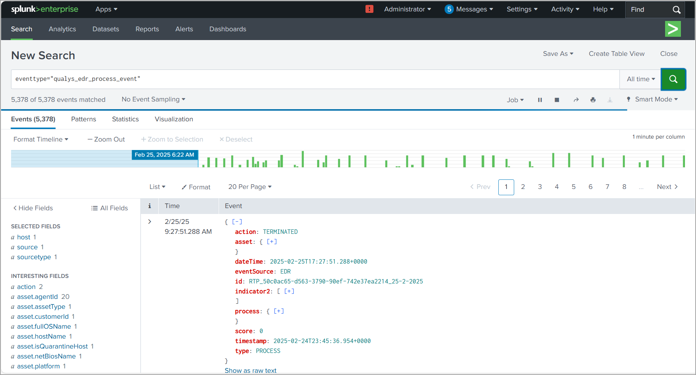Click the green Search app arrow logo

point(672,29)
